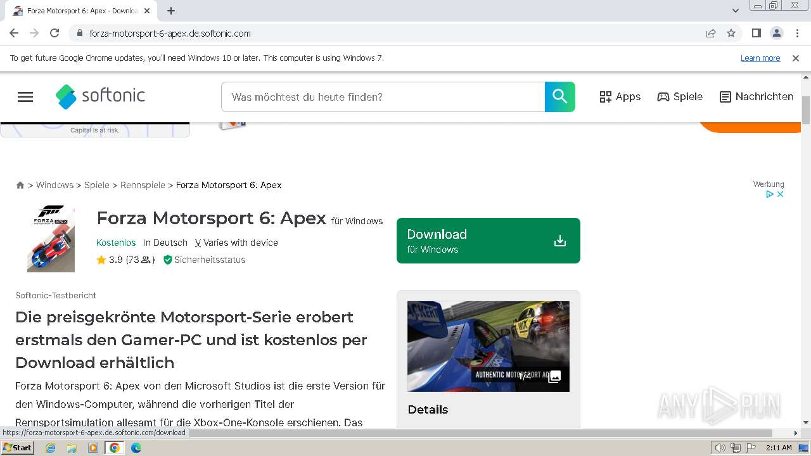The height and width of the screenshot is (456, 811).
Task: Open a new tab with the plus button
Action: (x=171, y=11)
